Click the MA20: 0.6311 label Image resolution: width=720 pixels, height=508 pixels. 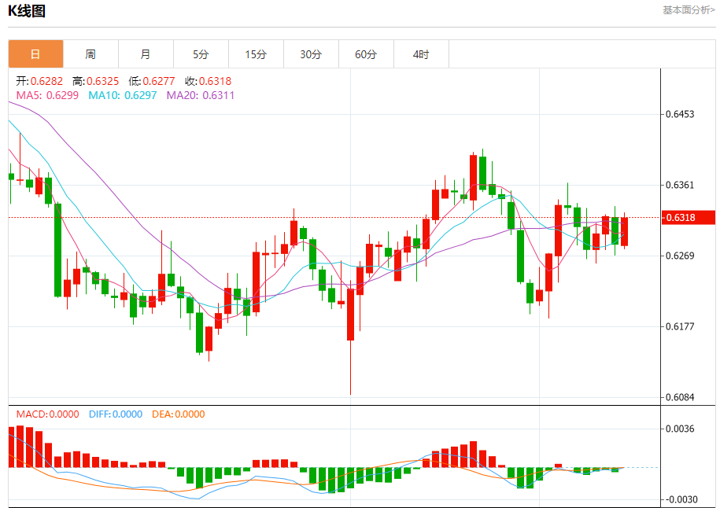(200, 95)
